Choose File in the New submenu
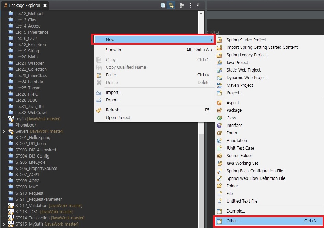 [x=269, y=193]
